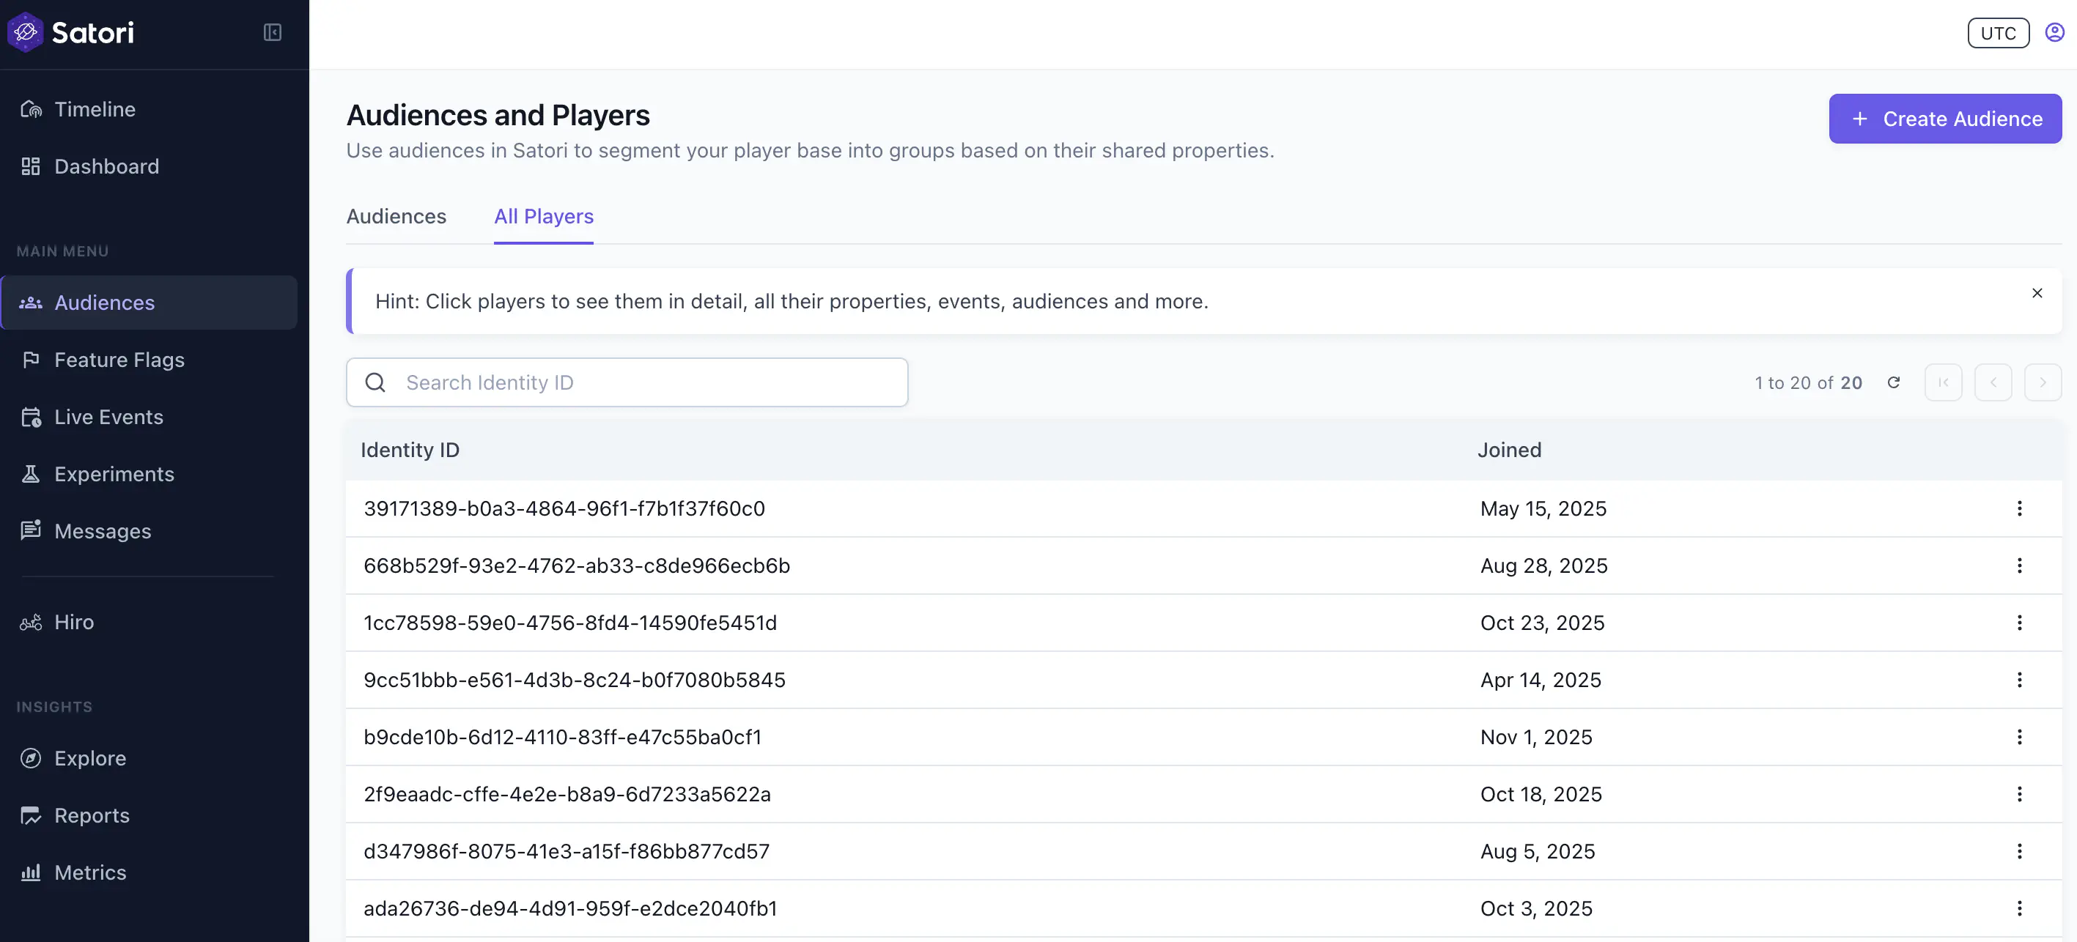Create a new audience

(1944, 118)
